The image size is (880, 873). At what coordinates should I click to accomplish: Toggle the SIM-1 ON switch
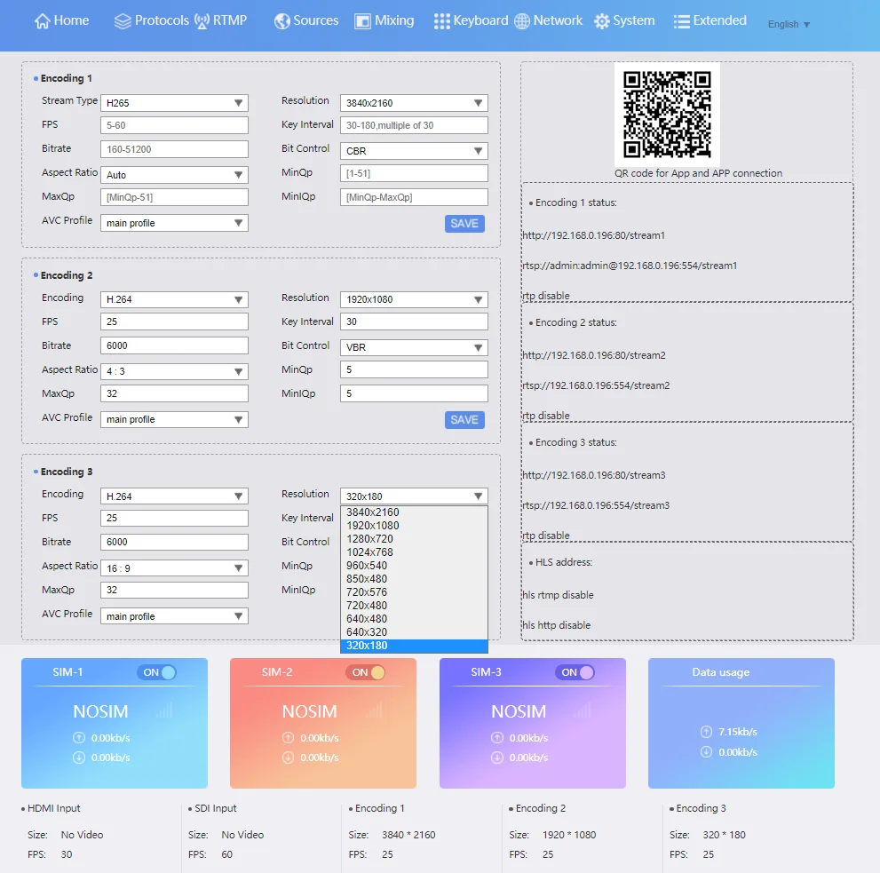(157, 672)
